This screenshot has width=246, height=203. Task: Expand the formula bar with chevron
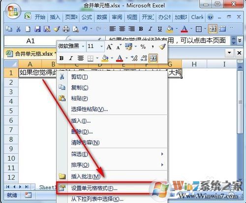(x=240, y=40)
